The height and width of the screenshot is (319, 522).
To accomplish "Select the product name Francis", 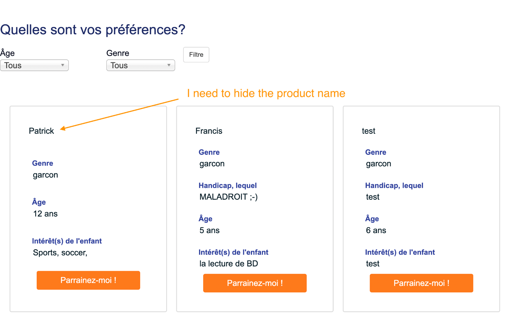I will [x=209, y=131].
